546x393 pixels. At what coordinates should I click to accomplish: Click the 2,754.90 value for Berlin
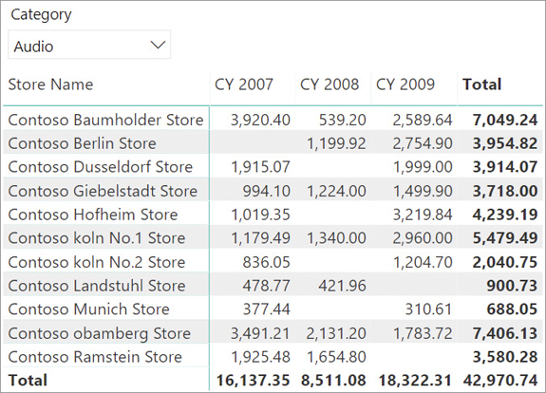[423, 143]
